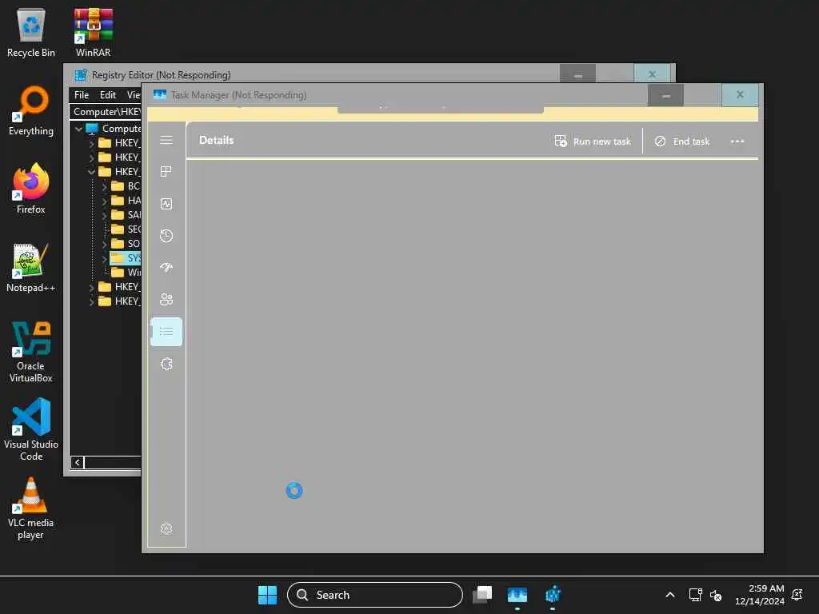
Task: Expand the fourth HKEY node below the Wi subkey
Action: [91, 287]
